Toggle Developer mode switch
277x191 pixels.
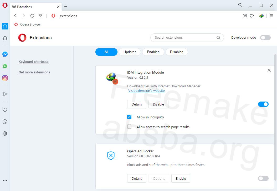tap(265, 38)
